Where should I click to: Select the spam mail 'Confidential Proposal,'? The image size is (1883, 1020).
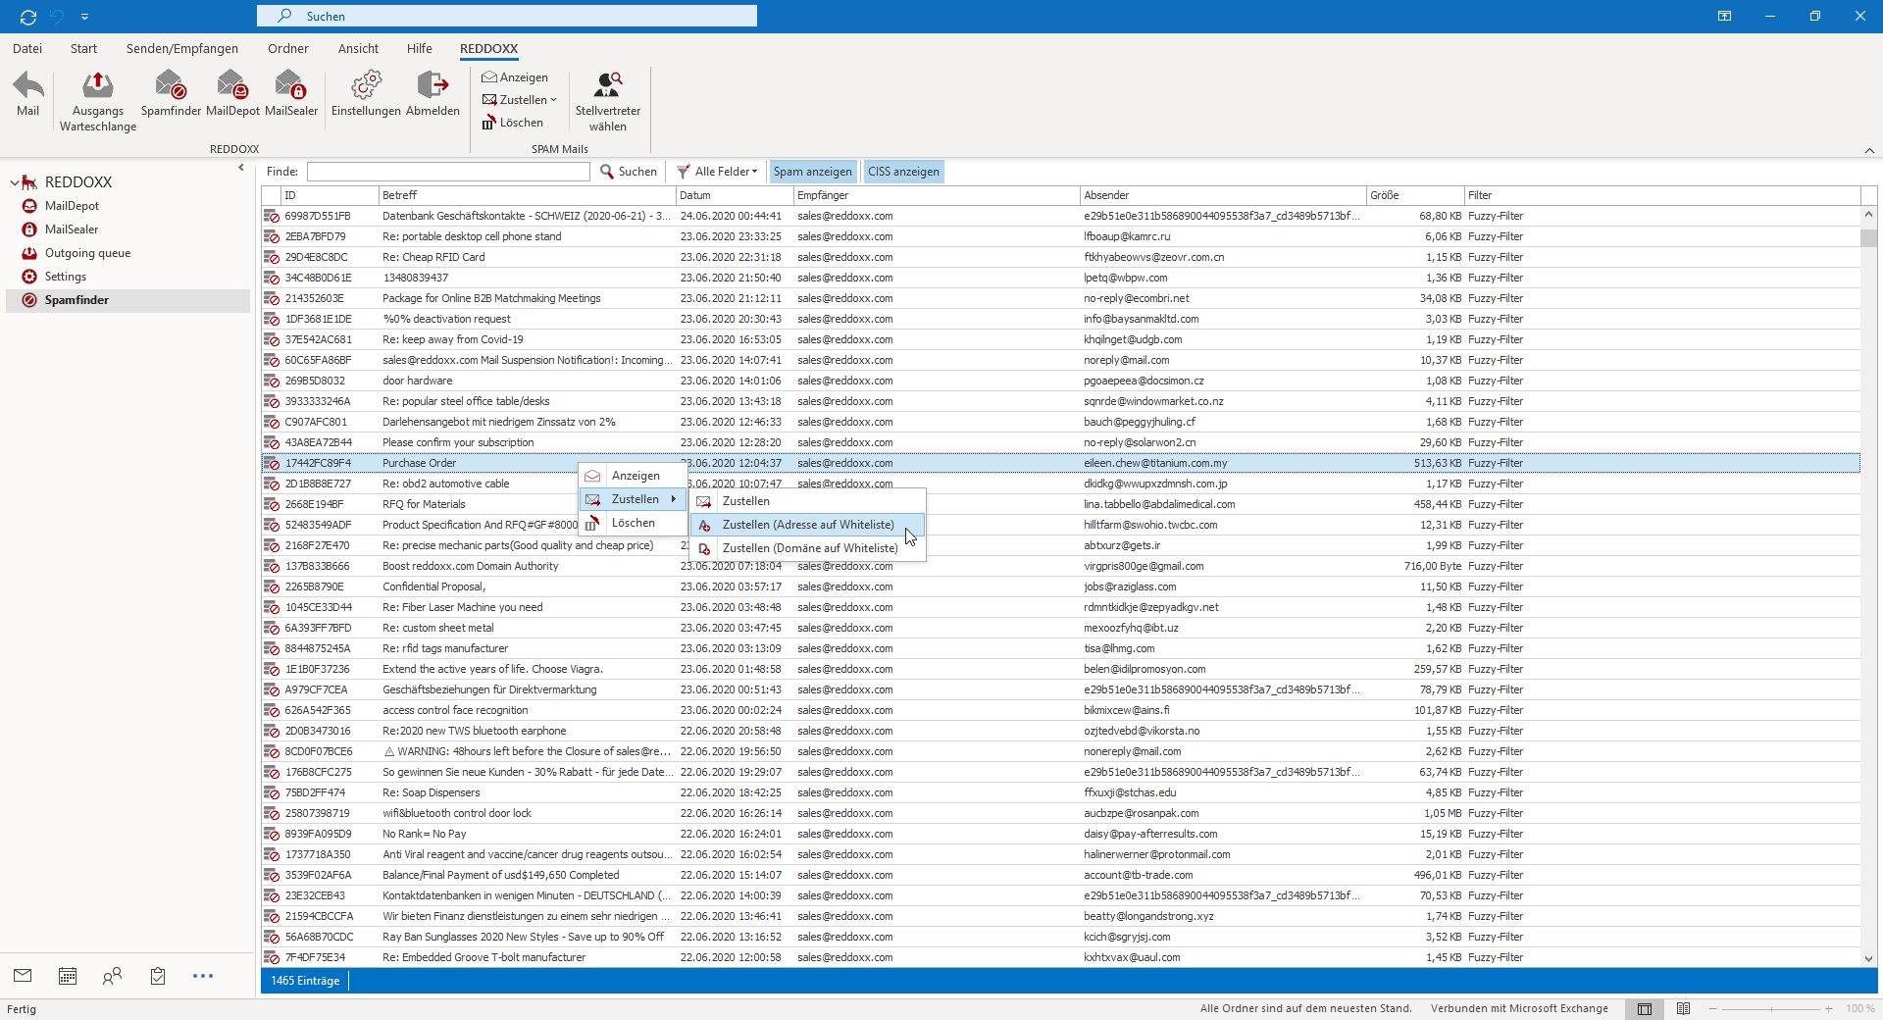(x=1060, y=586)
